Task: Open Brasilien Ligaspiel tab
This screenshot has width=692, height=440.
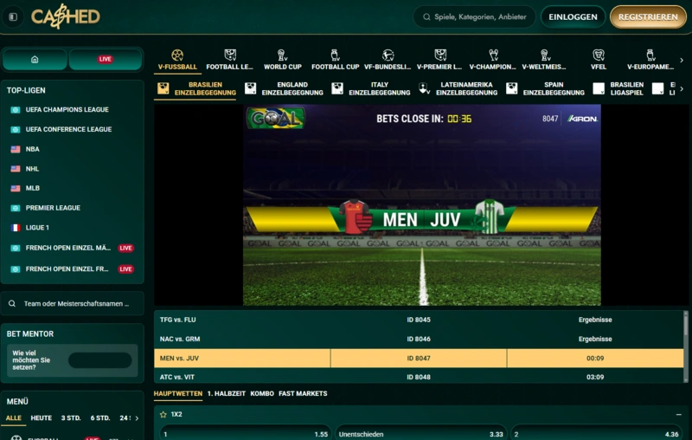Action: click(x=618, y=89)
